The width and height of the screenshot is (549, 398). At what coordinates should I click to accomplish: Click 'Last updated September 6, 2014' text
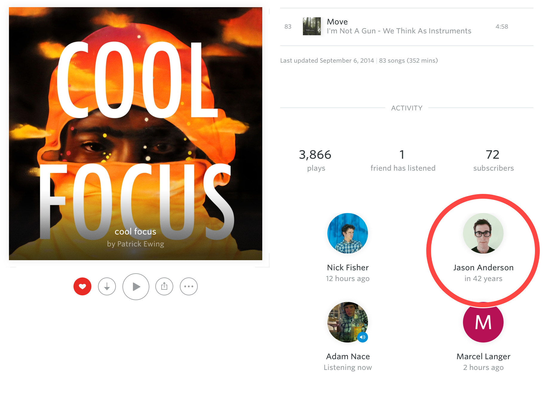327,61
